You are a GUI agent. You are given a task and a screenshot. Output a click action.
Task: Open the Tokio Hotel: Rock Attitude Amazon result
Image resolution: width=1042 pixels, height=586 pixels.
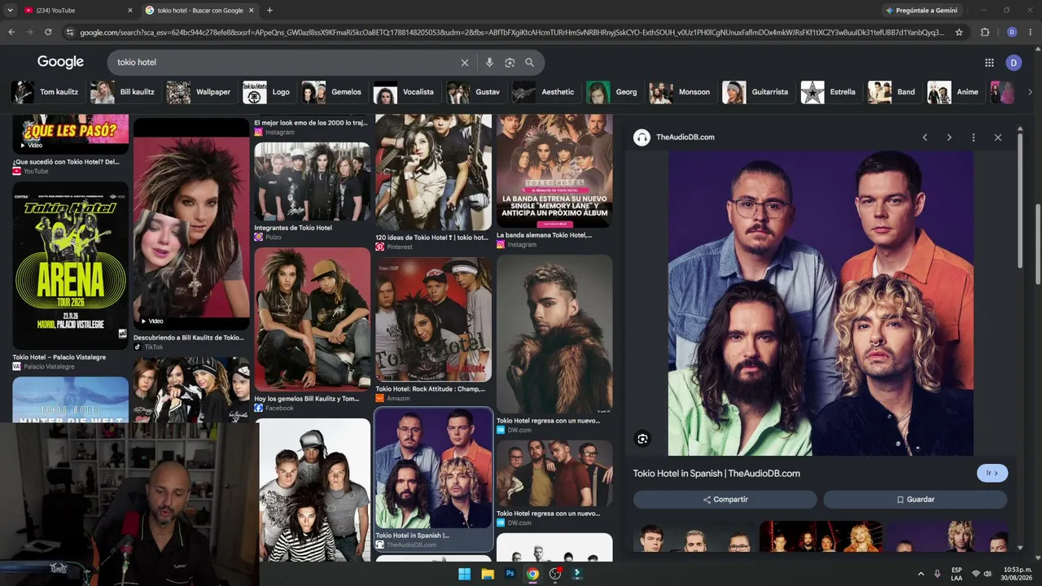click(433, 320)
